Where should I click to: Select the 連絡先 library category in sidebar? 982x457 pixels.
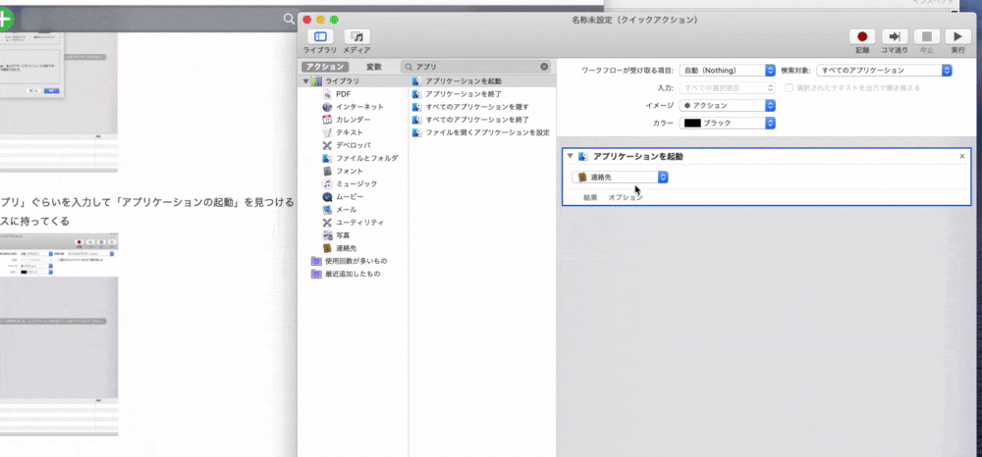(339, 247)
